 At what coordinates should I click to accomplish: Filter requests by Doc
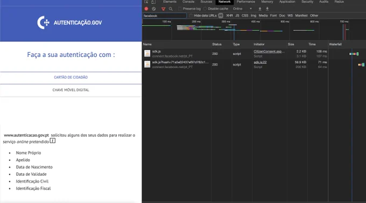[x=282, y=16]
